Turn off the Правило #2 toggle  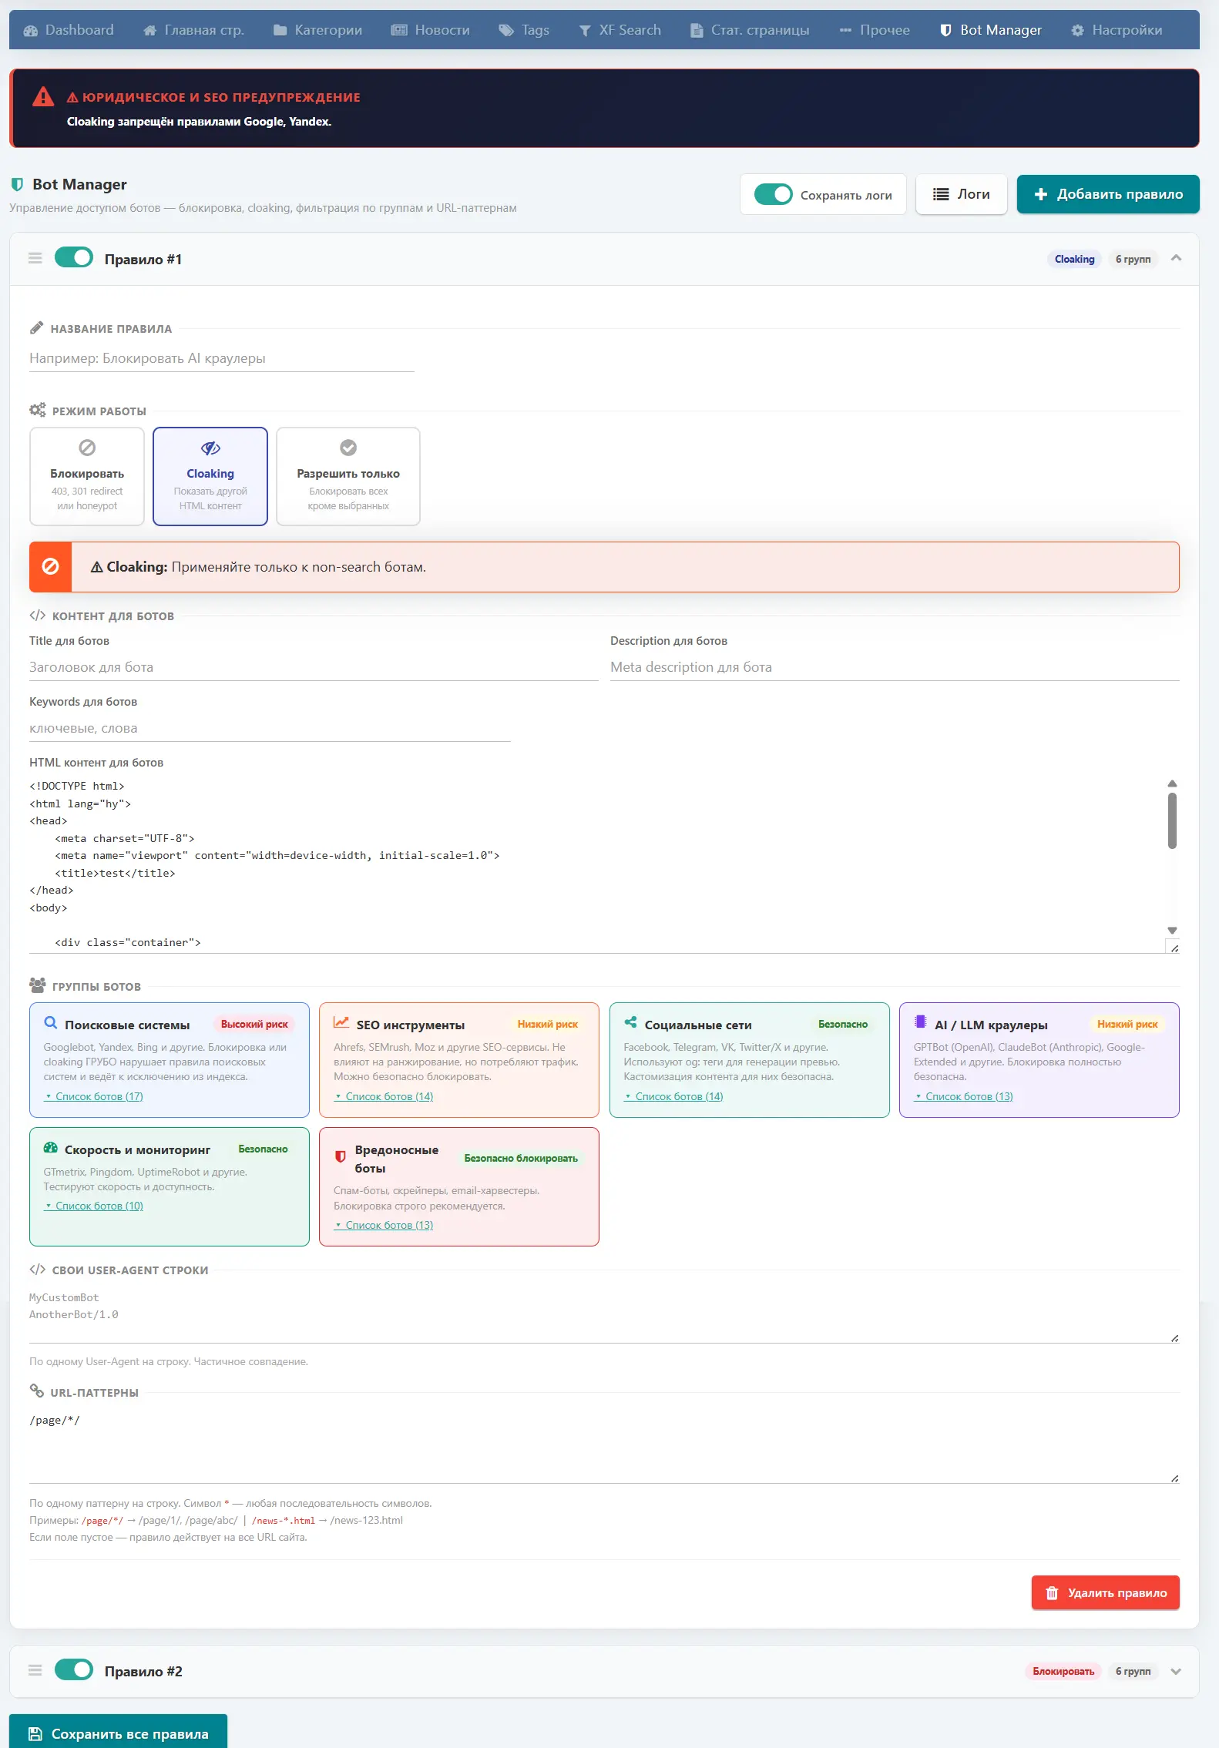[x=74, y=1670]
